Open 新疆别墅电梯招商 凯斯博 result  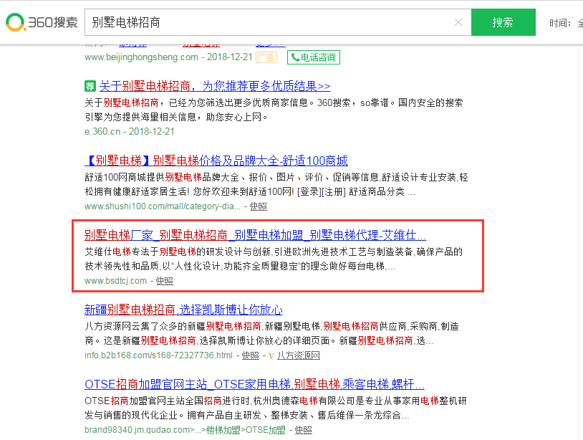183,310
